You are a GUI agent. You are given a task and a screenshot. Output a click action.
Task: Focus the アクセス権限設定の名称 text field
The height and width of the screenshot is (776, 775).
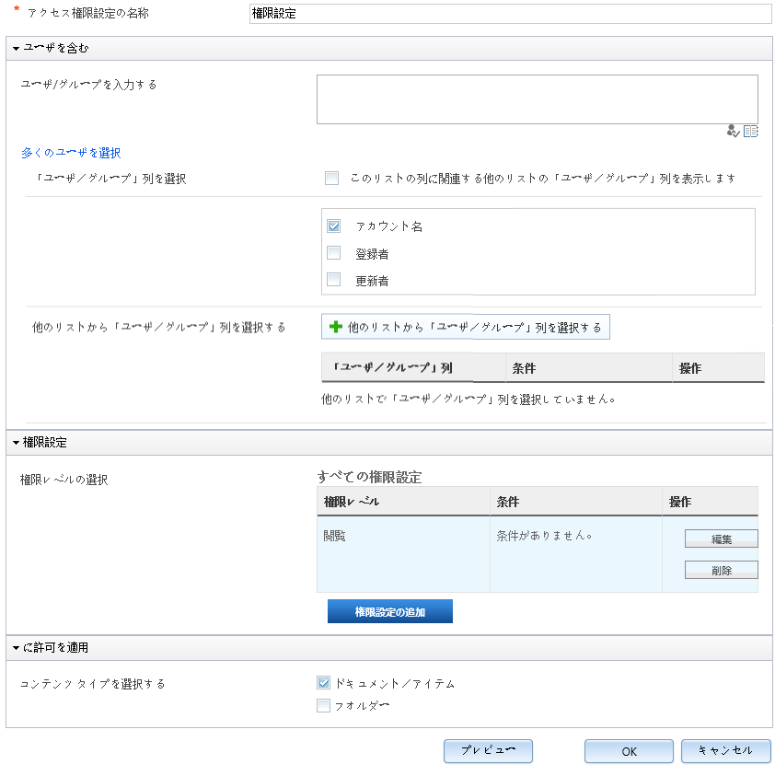[x=510, y=14]
